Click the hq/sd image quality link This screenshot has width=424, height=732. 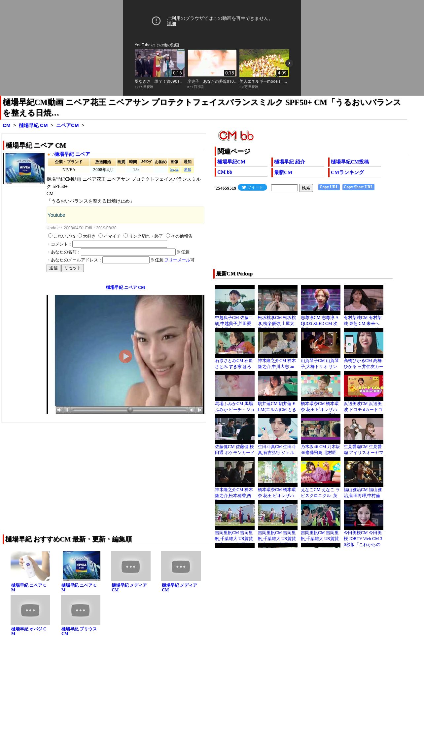(x=174, y=169)
